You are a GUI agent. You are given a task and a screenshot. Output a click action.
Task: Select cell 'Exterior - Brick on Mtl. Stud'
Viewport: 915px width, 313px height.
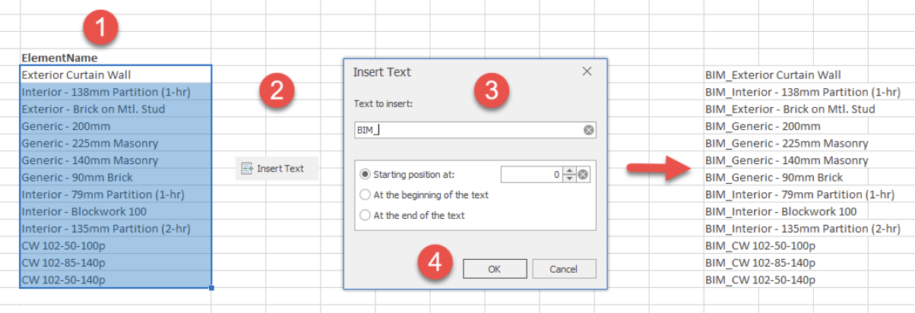coord(116,109)
